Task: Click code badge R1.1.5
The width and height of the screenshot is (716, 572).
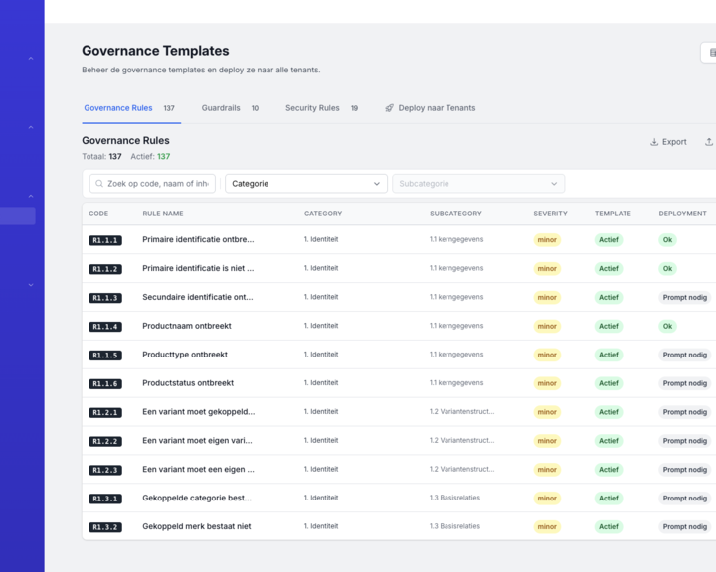Action: point(105,356)
